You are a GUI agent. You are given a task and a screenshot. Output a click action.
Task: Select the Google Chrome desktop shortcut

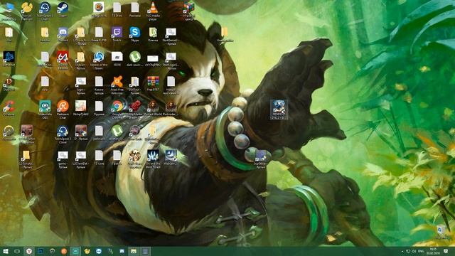point(117,110)
